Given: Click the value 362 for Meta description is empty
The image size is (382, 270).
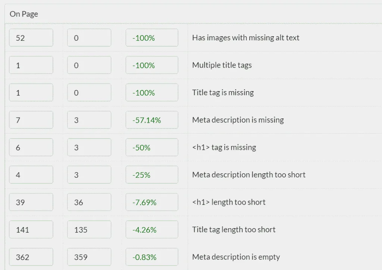Looking at the screenshot, I should [x=31, y=257].
